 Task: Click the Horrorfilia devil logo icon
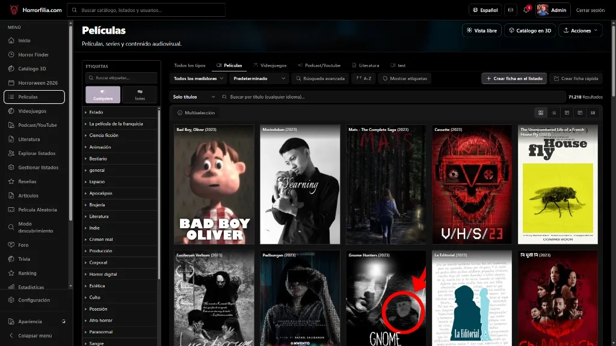(14, 10)
